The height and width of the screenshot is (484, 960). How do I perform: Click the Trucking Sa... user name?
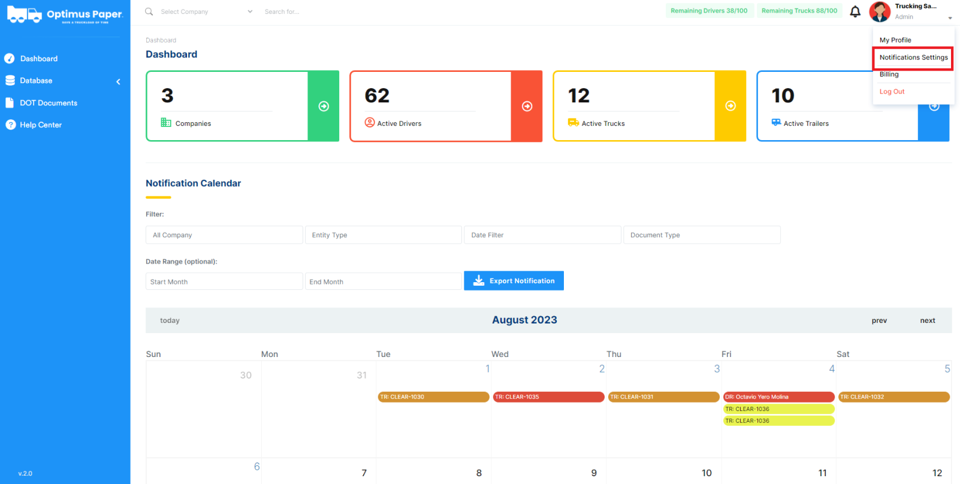pos(916,7)
